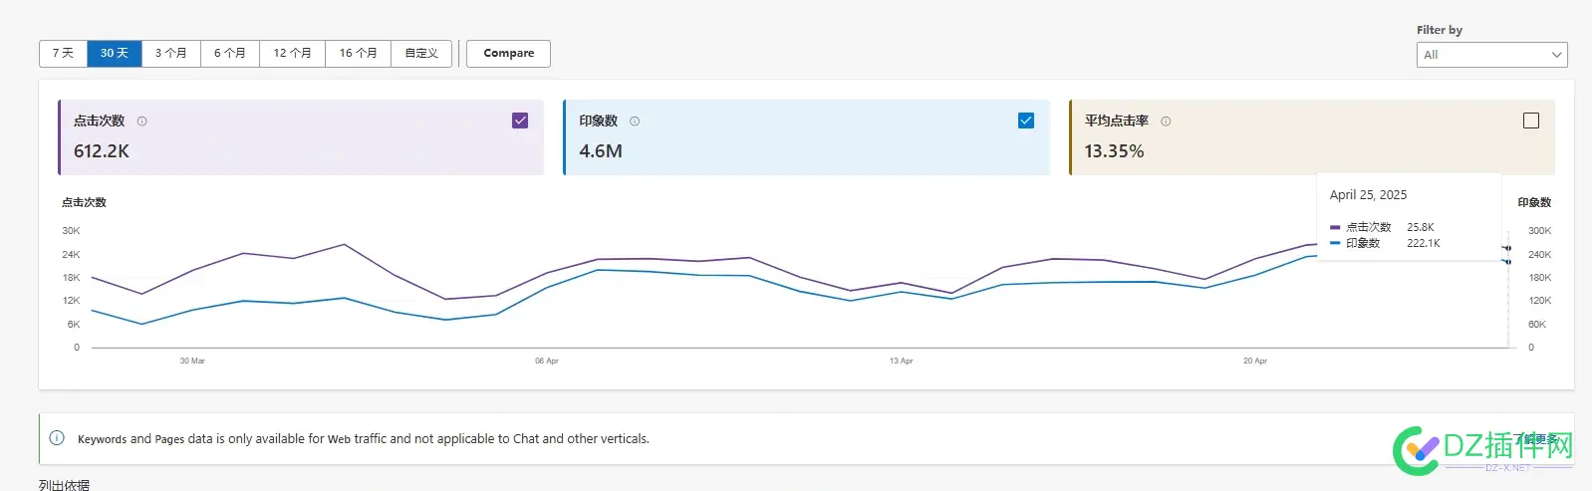
Task: Click info icon next to 印象数
Action: [635, 122]
